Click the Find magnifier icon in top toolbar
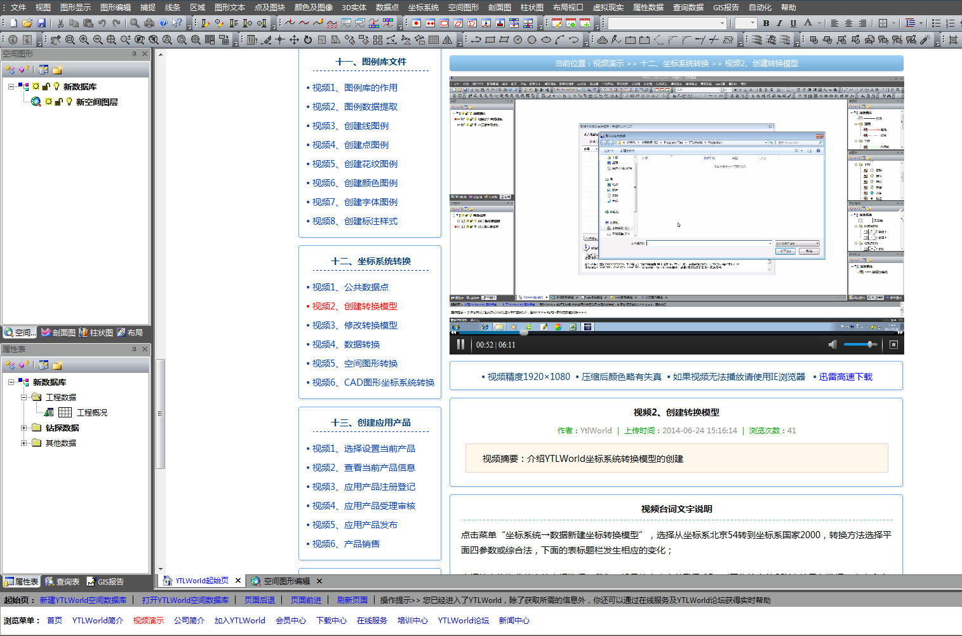The width and height of the screenshot is (962, 636). [x=135, y=23]
